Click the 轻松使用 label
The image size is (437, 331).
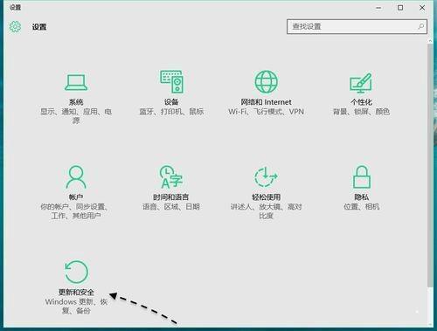coord(266,197)
